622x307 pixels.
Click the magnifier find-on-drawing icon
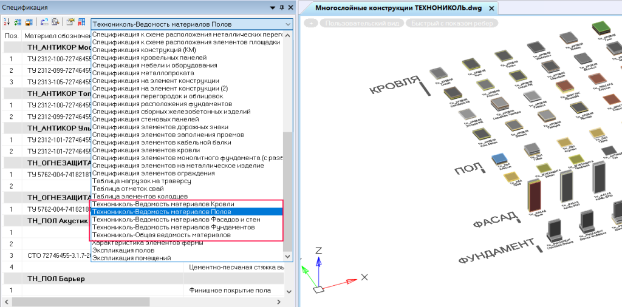(55, 22)
